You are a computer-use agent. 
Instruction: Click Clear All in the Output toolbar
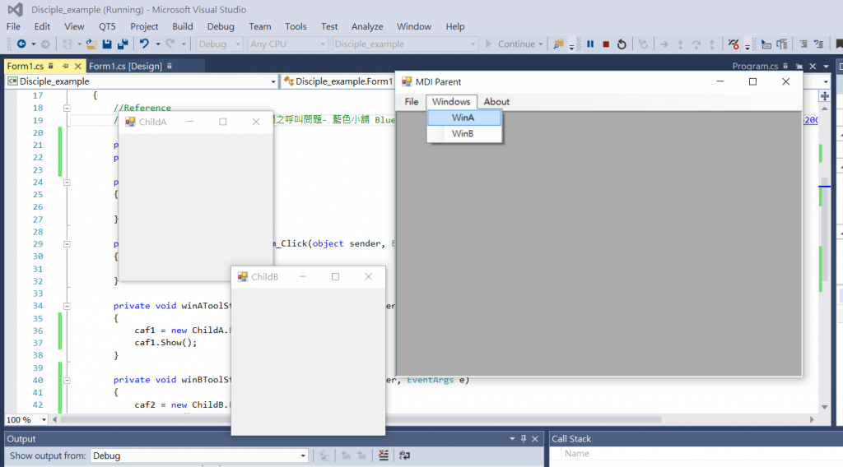tap(384, 455)
